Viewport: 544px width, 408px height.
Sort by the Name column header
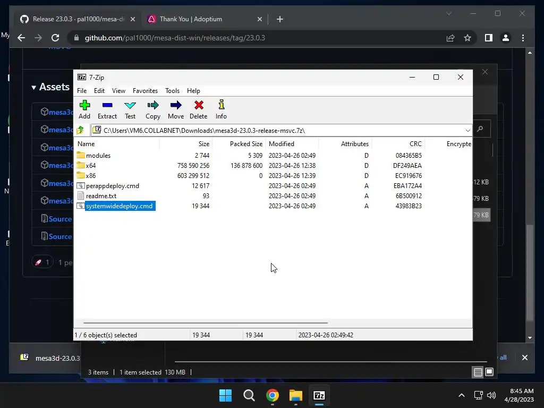tap(116, 143)
